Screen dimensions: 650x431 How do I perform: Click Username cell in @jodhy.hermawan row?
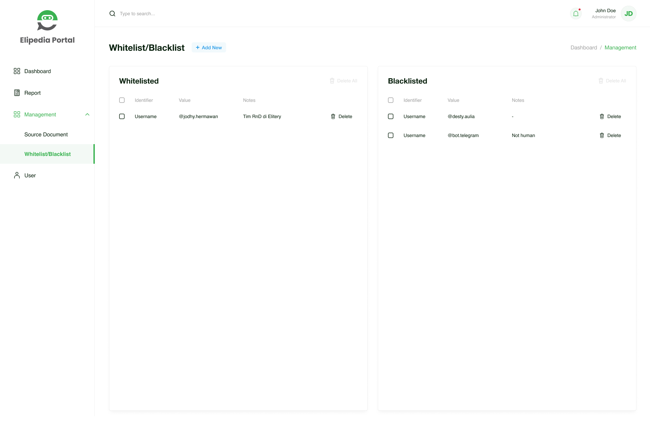[146, 116]
